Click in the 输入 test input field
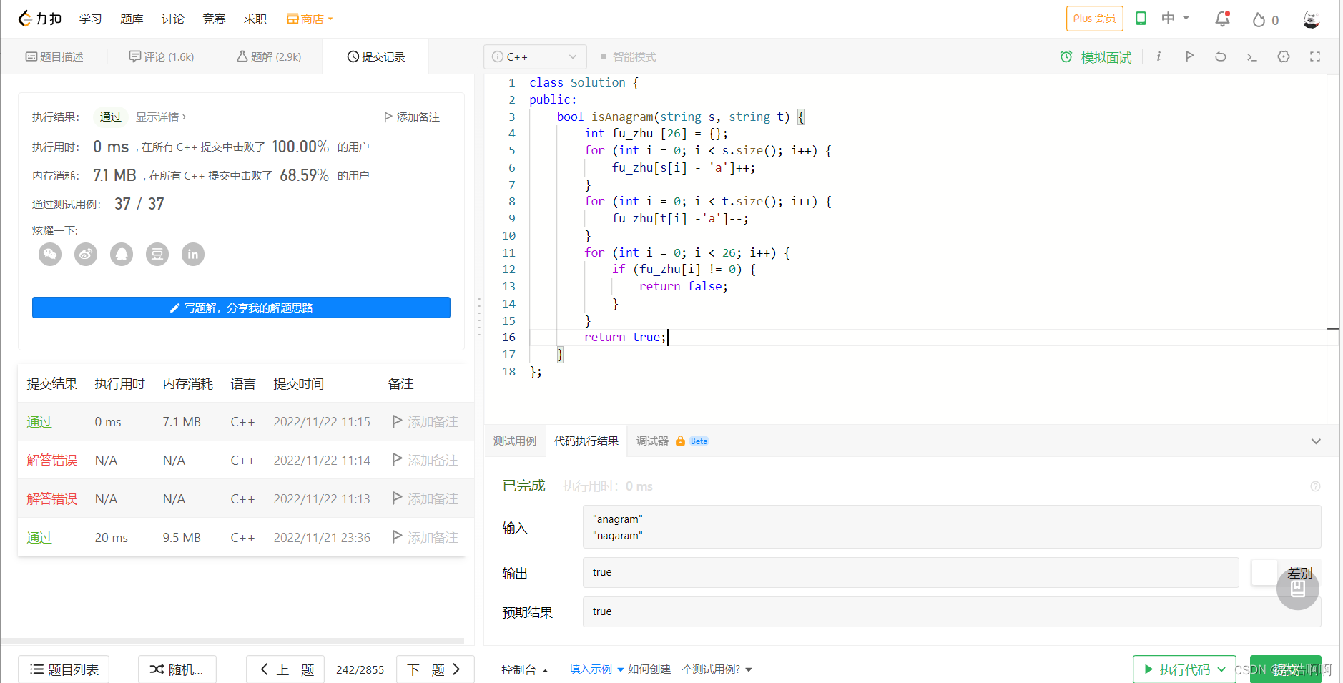Viewport: 1343px width, 683px height. tap(952, 527)
